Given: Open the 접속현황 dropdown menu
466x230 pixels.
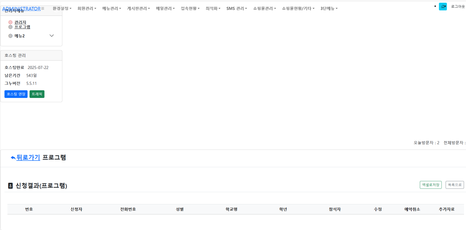Looking at the screenshot, I should coord(190,8).
